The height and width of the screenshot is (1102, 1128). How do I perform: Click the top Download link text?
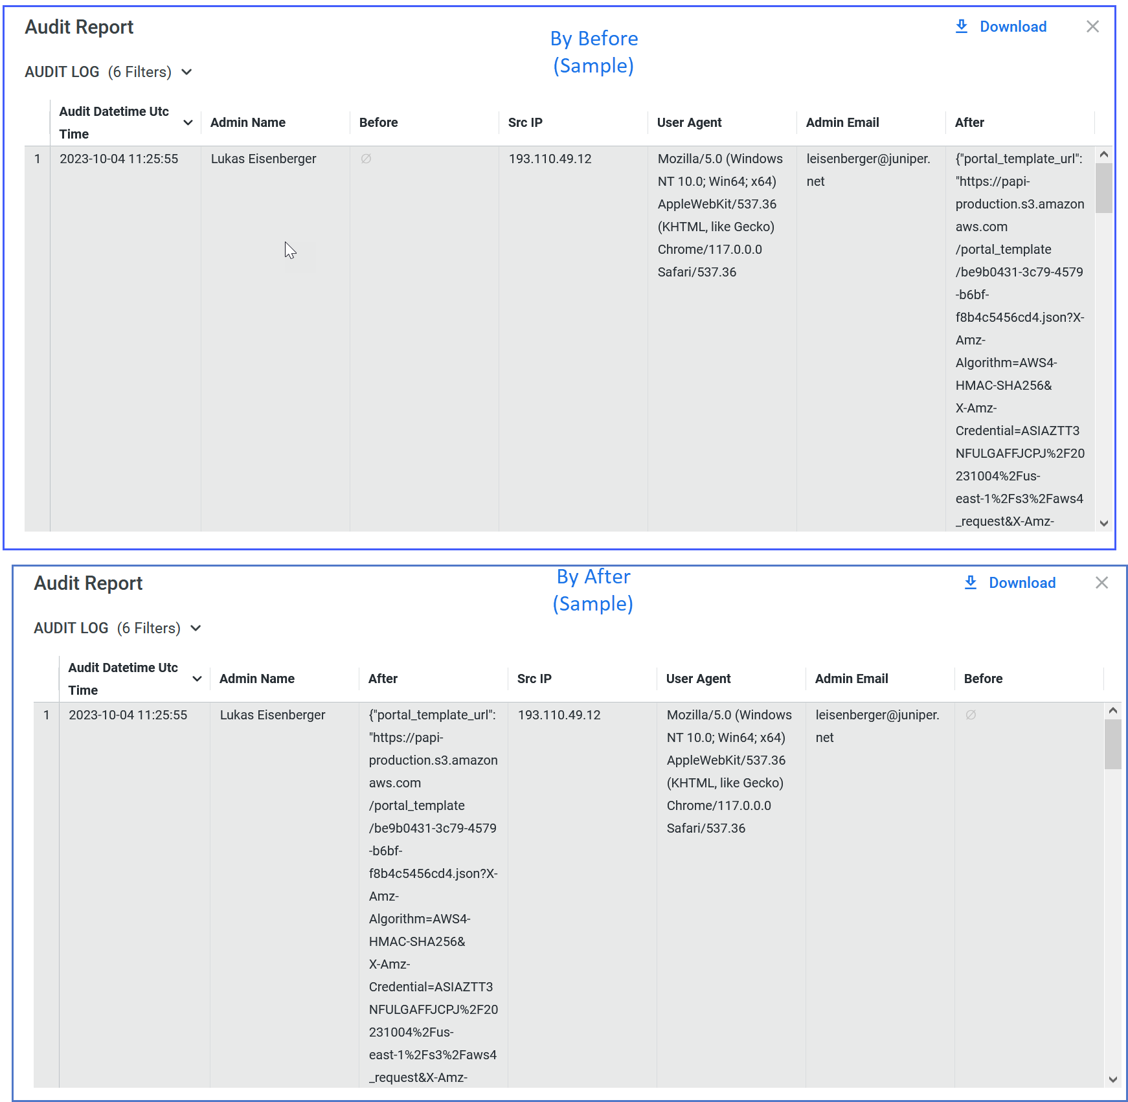pos(1013,27)
